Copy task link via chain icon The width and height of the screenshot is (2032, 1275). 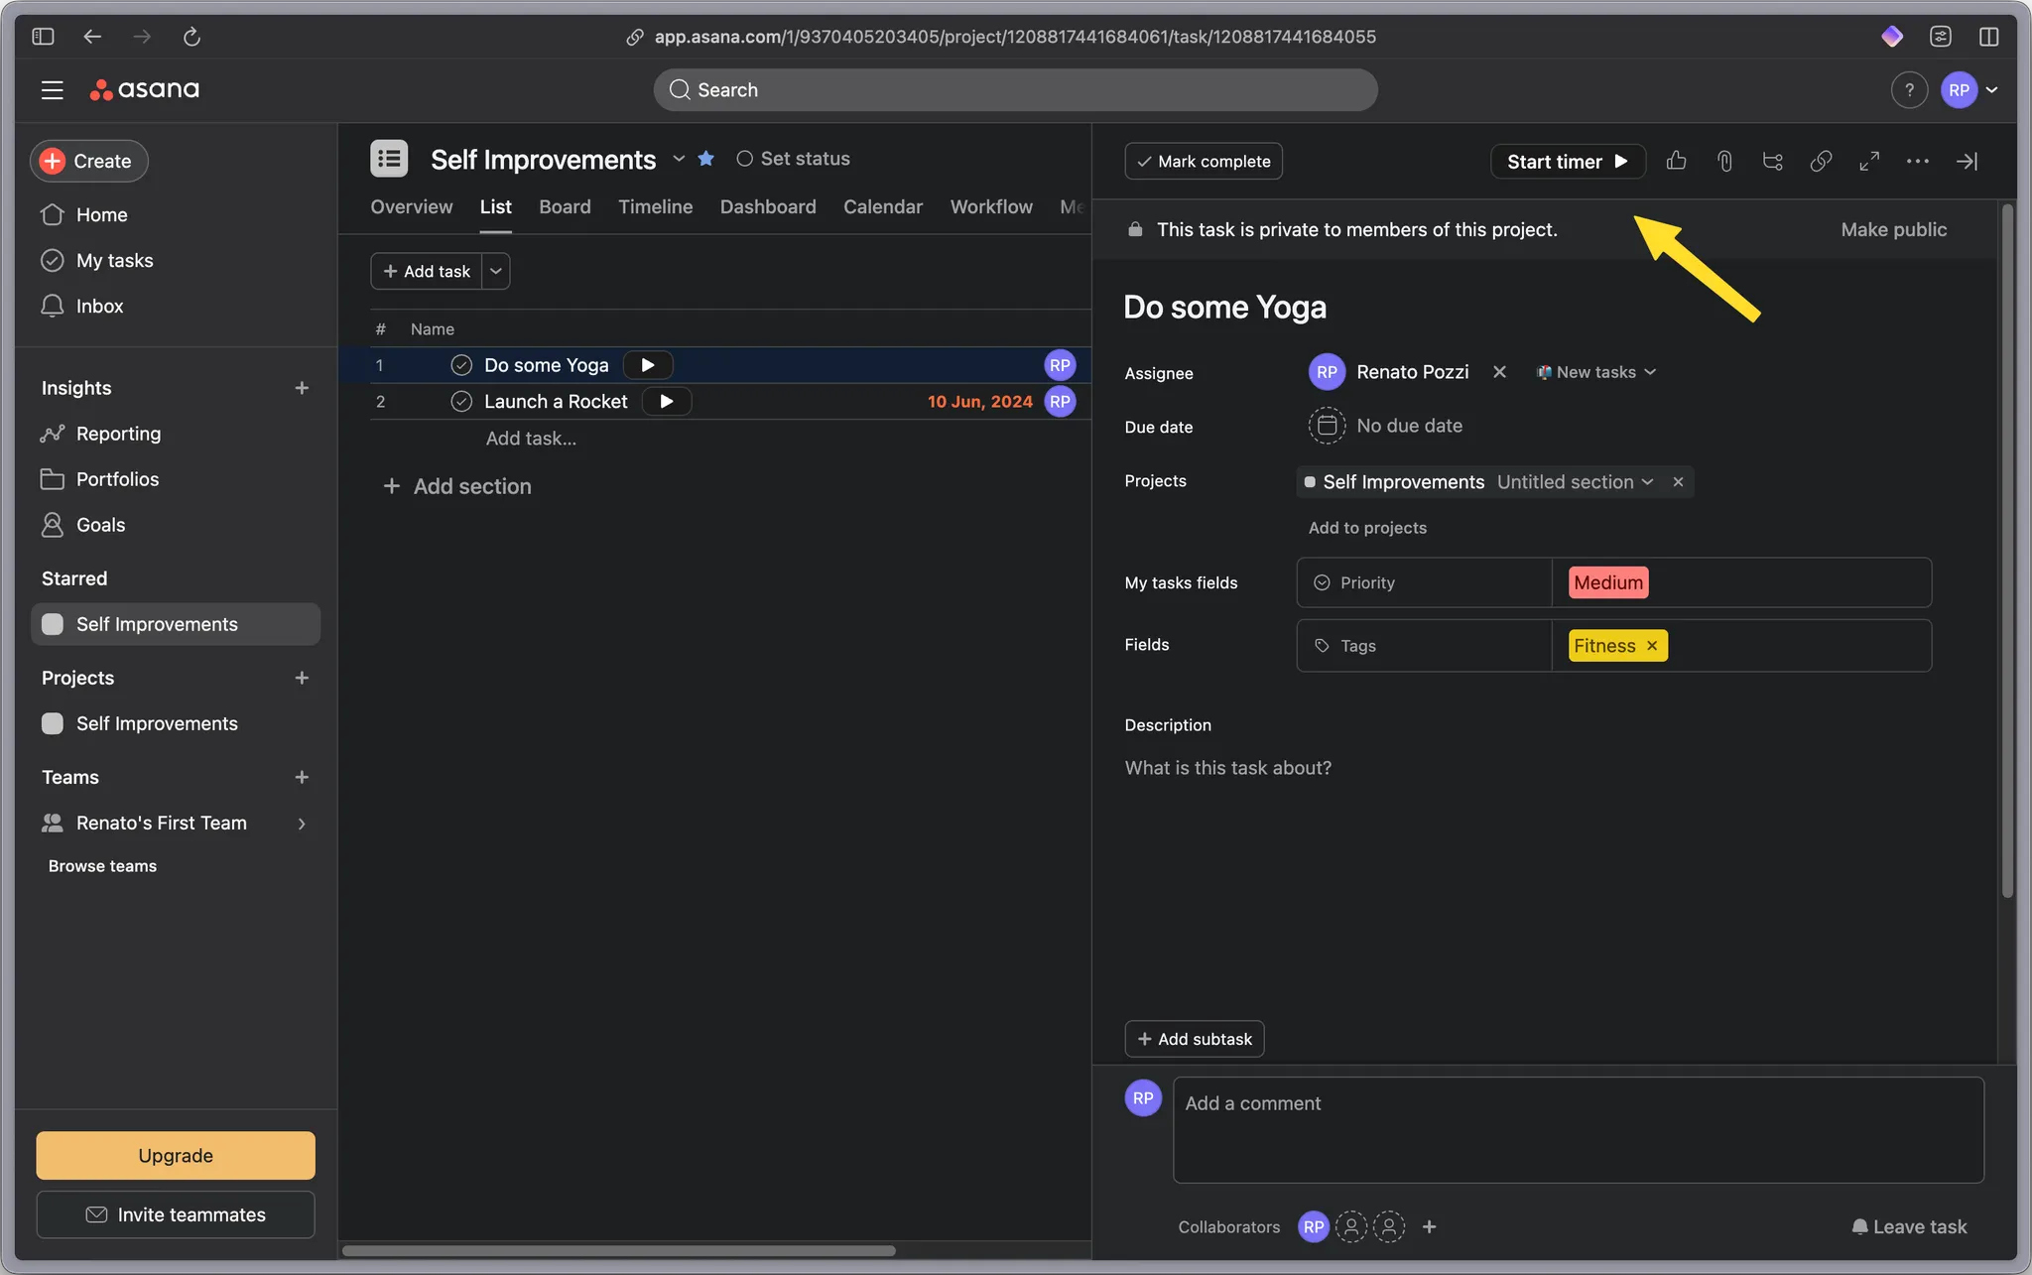(x=1821, y=161)
